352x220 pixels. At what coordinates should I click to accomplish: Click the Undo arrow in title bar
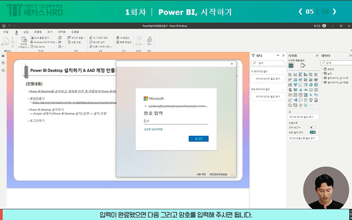(x=9, y=26)
